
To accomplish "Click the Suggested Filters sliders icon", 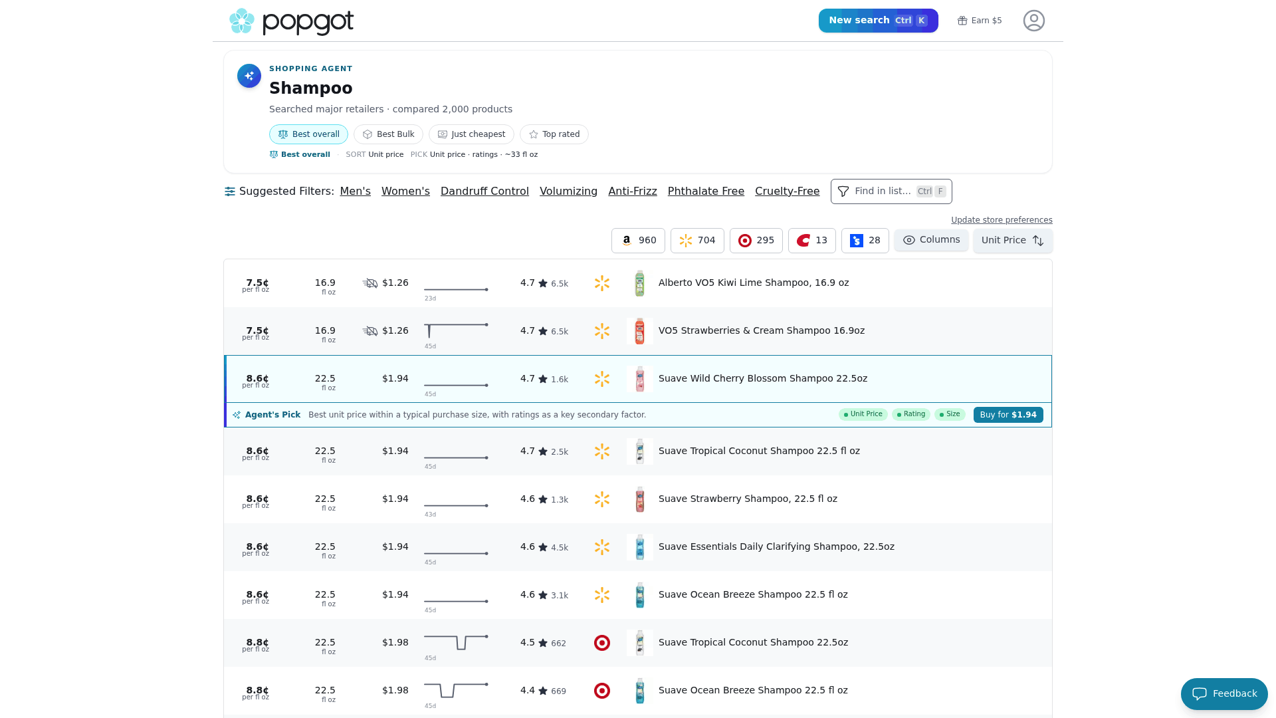I will pyautogui.click(x=230, y=191).
